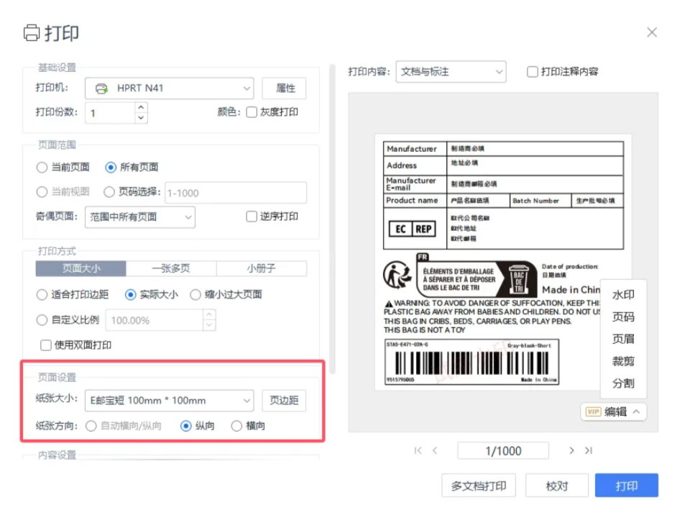The image size is (680, 518).
Task: Select 当前页面 radio button
Action: 42,167
